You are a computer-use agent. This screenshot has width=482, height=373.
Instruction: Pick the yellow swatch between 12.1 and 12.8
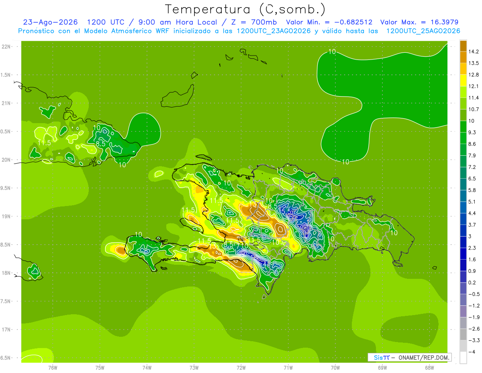[x=463, y=80]
